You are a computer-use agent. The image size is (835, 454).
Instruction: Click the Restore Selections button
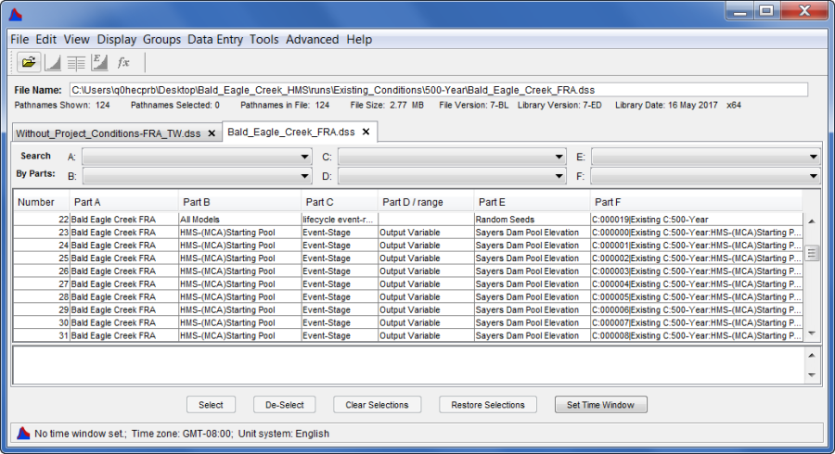click(488, 405)
